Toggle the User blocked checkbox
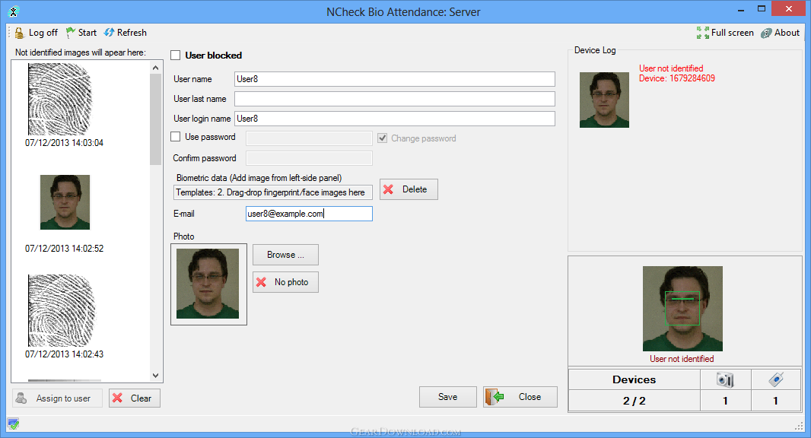The image size is (811, 438). point(176,56)
